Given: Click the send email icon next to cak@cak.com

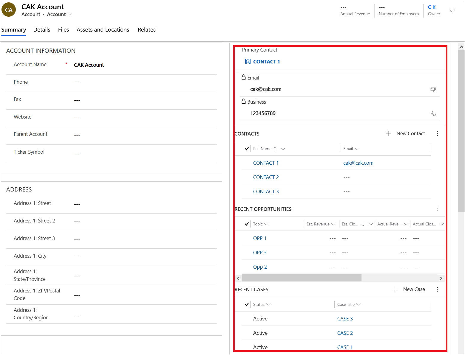Looking at the screenshot, I should tap(433, 89).
